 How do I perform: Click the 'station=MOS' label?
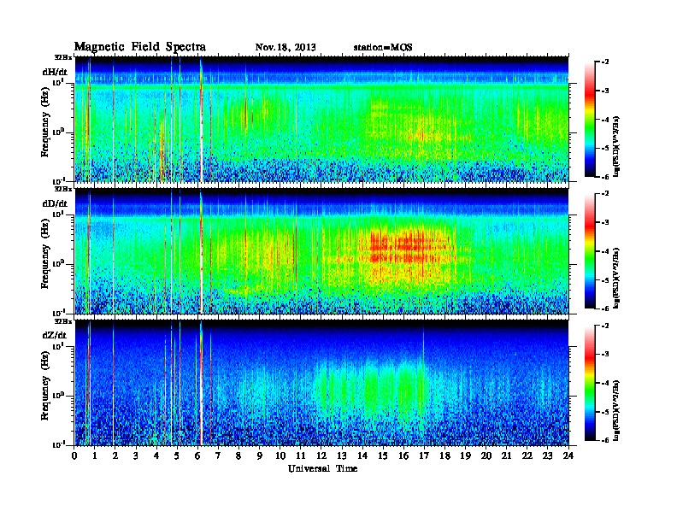(383, 48)
